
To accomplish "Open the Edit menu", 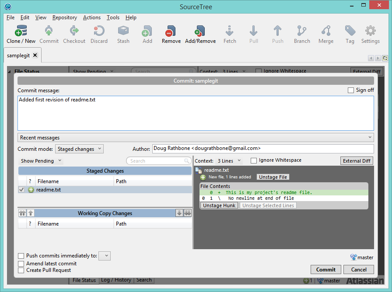I will pyautogui.click(x=25, y=17).
